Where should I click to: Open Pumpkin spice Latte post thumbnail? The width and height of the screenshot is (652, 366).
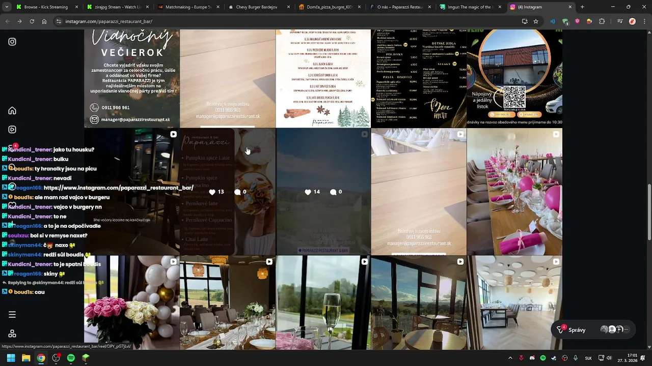pos(228,192)
